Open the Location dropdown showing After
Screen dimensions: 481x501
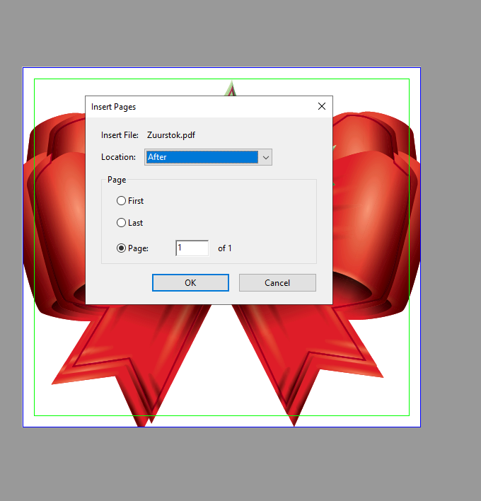[208, 157]
